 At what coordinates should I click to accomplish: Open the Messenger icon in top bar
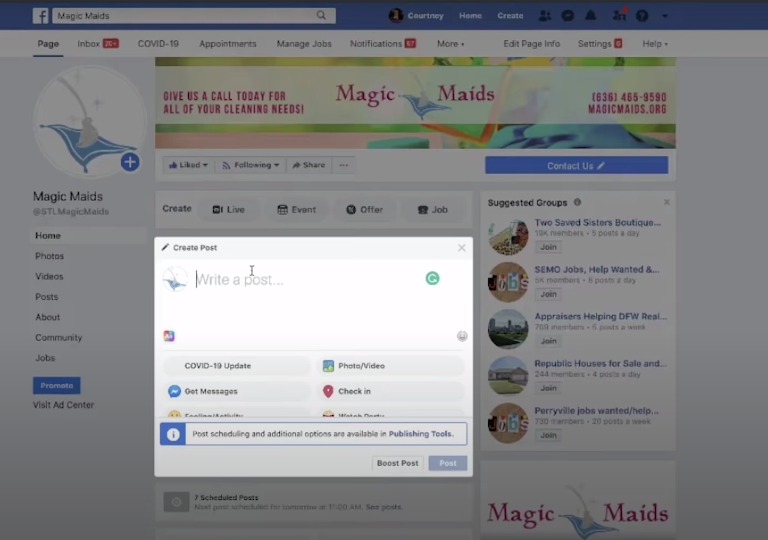[568, 16]
